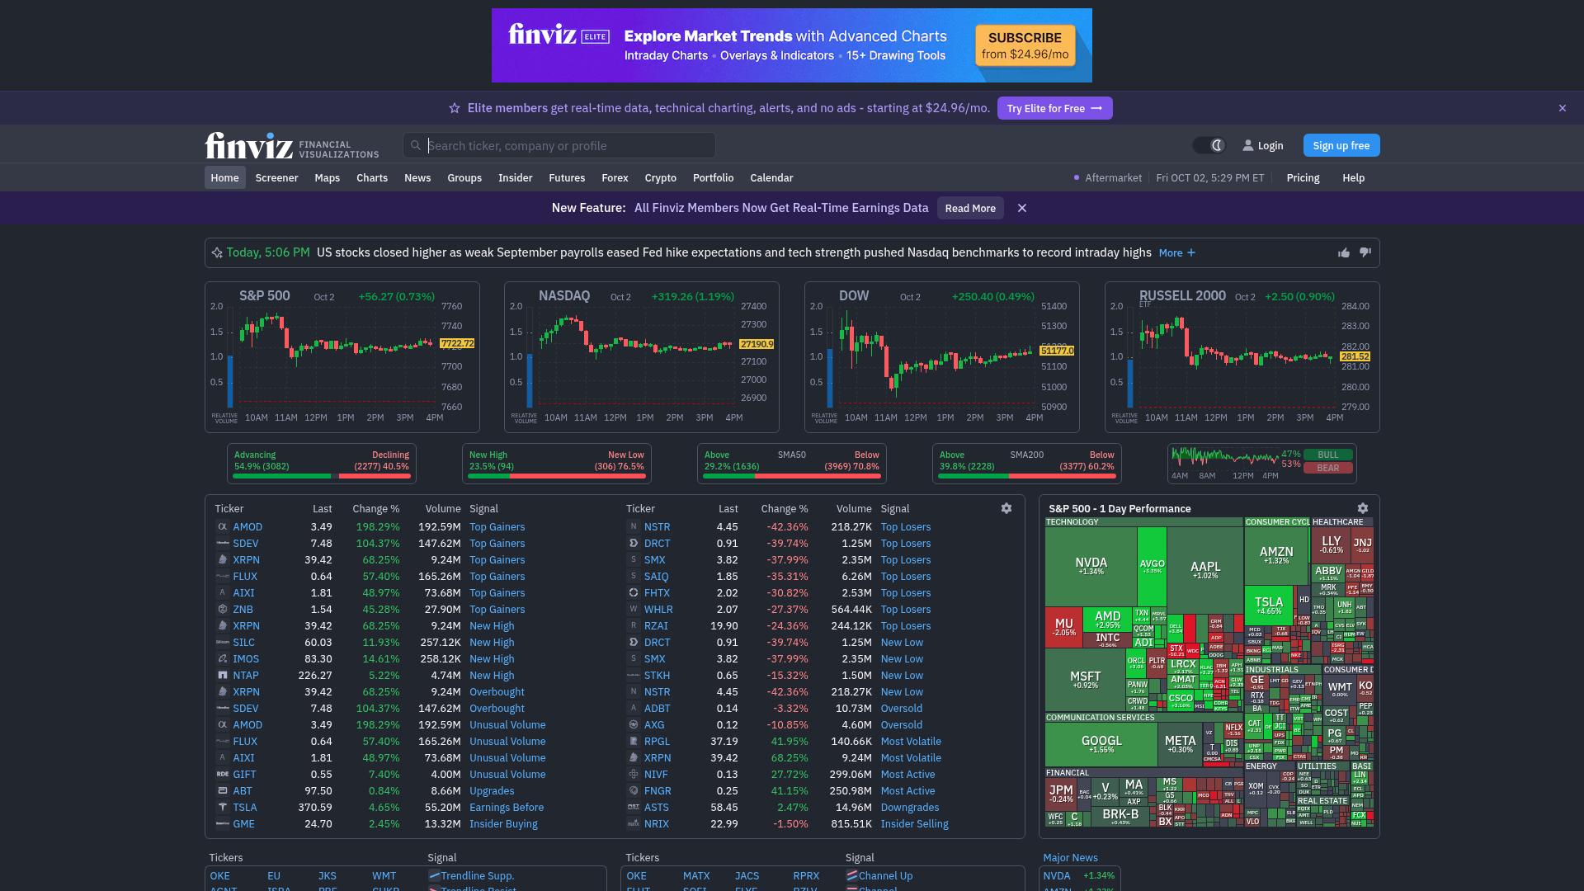Click the SUBSCRIBE ad button
This screenshot has width=1584, height=891.
pos(1025,45)
